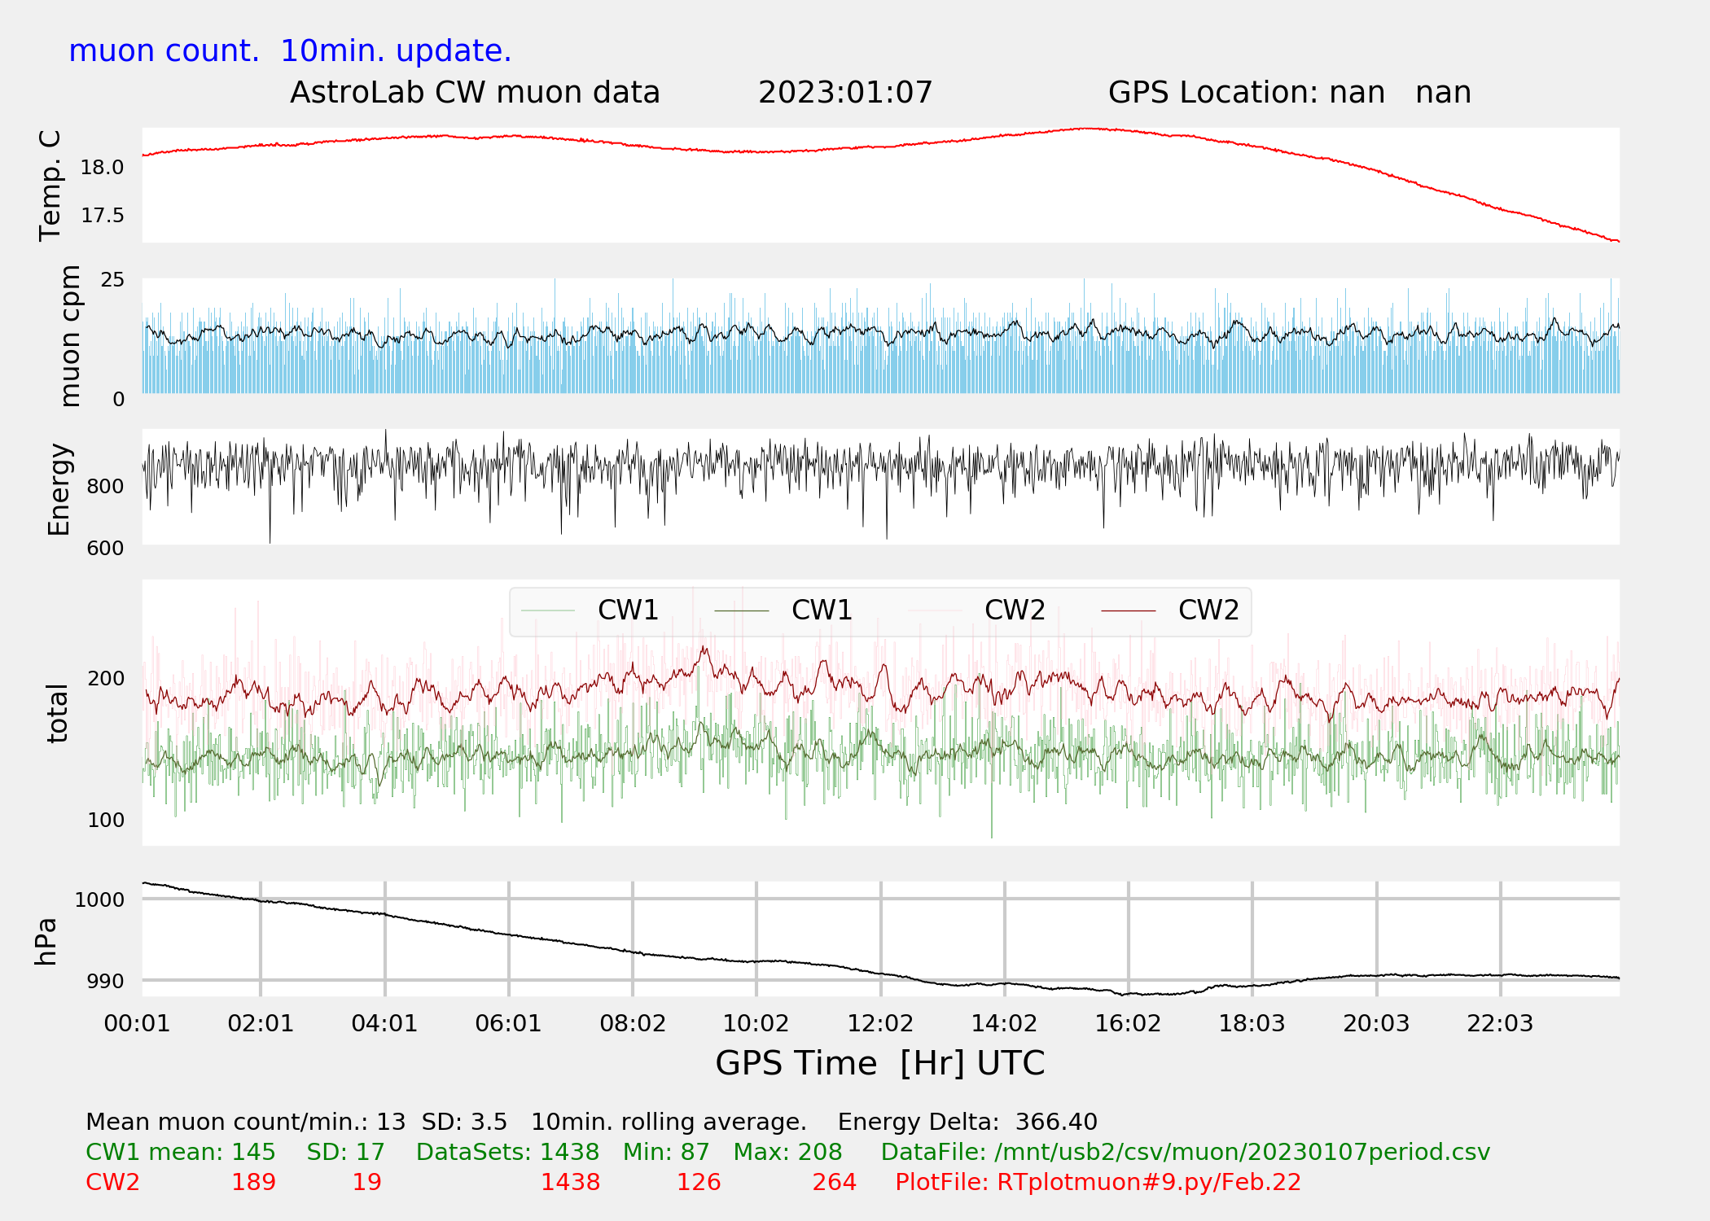Image resolution: width=1710 pixels, height=1221 pixels.
Task: Click the 'GPS Time [Hr] UTC' axis title
Action: pyautogui.click(x=879, y=1063)
